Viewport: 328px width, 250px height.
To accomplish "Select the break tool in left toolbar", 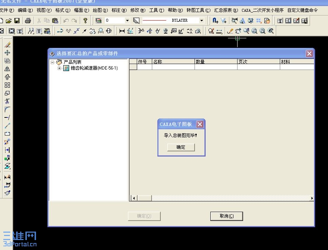I will coord(7,134).
